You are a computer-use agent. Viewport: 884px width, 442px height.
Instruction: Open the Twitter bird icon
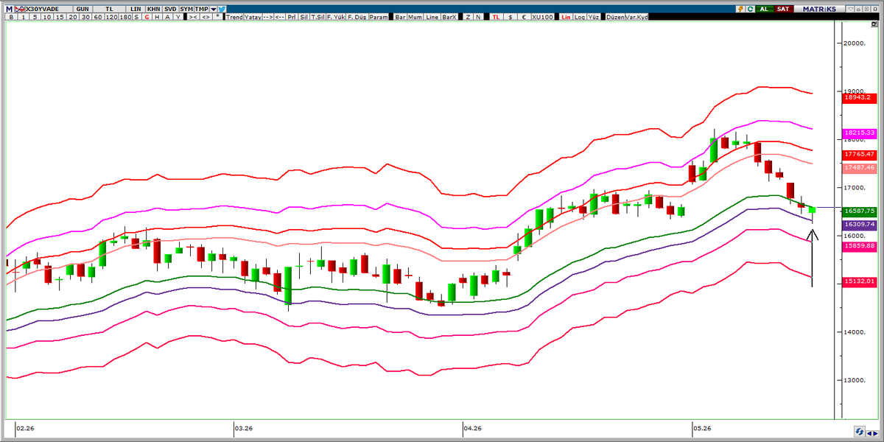[x=221, y=9]
